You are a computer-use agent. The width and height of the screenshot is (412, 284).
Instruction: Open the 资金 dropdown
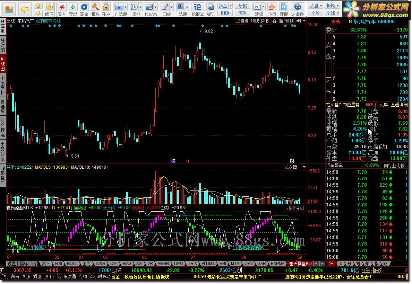tap(225, 6)
